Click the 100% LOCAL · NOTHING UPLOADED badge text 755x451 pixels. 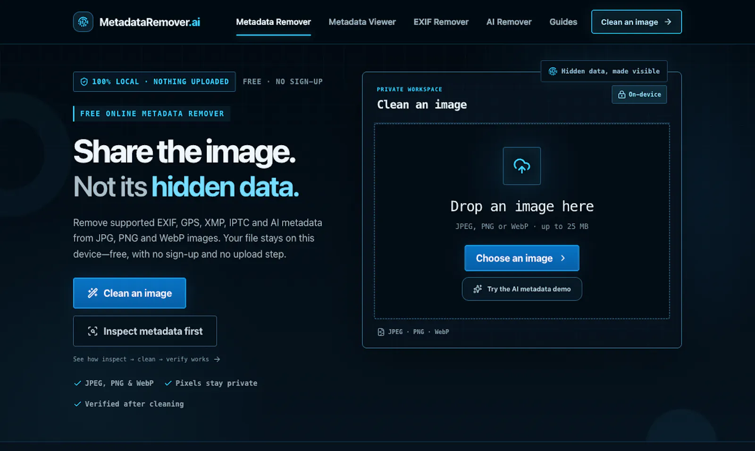(x=160, y=82)
